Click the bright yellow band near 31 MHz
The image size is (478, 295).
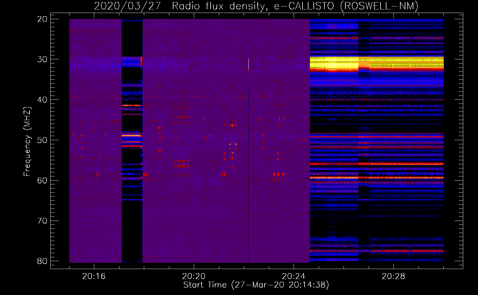[377, 63]
